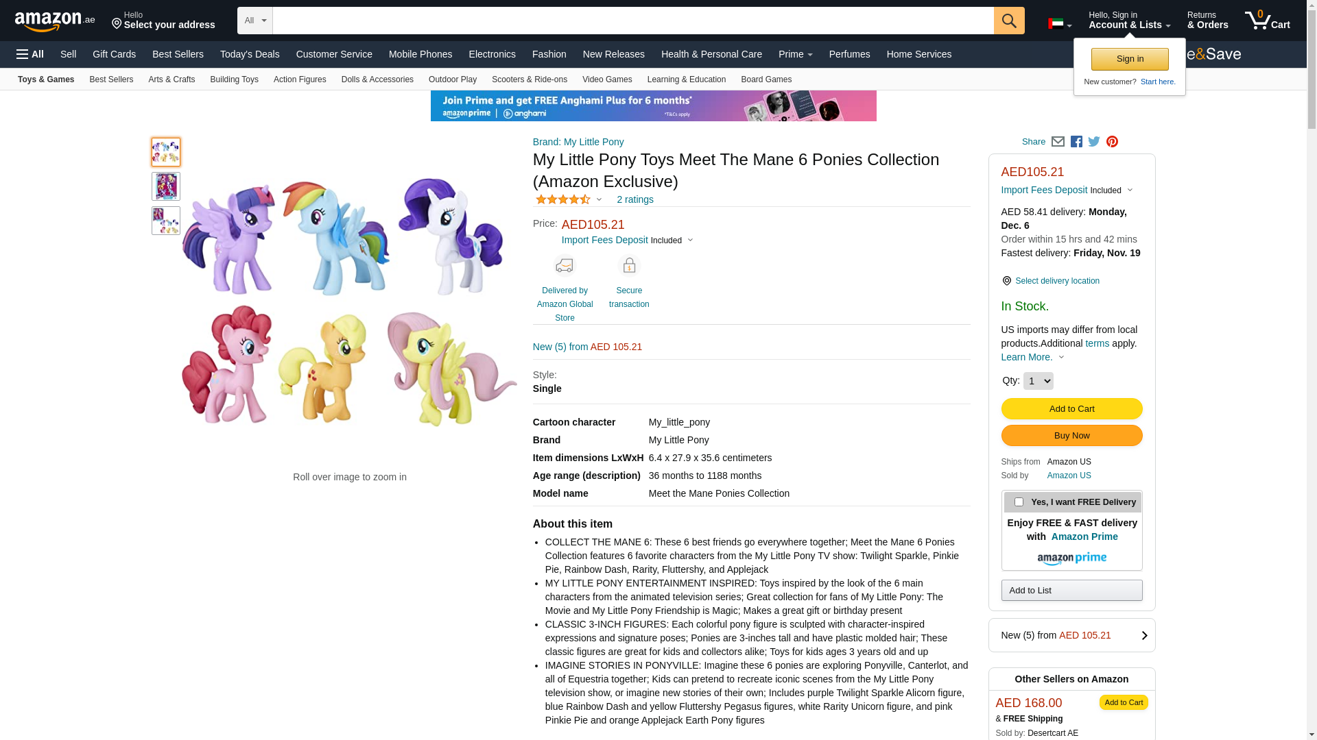Open the shopping cart

click(1267, 21)
